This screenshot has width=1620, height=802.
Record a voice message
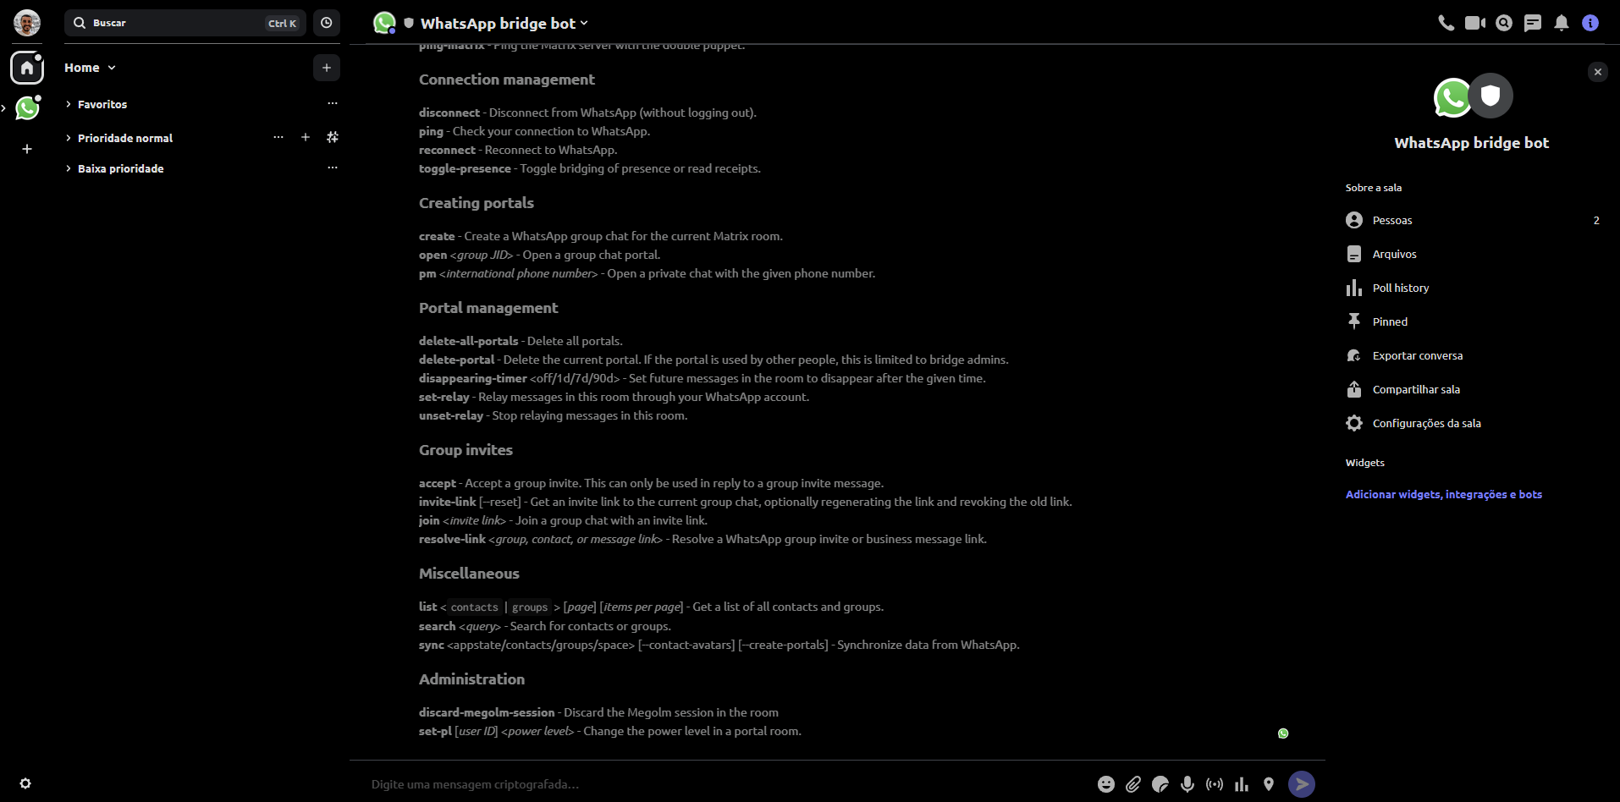[x=1187, y=784]
